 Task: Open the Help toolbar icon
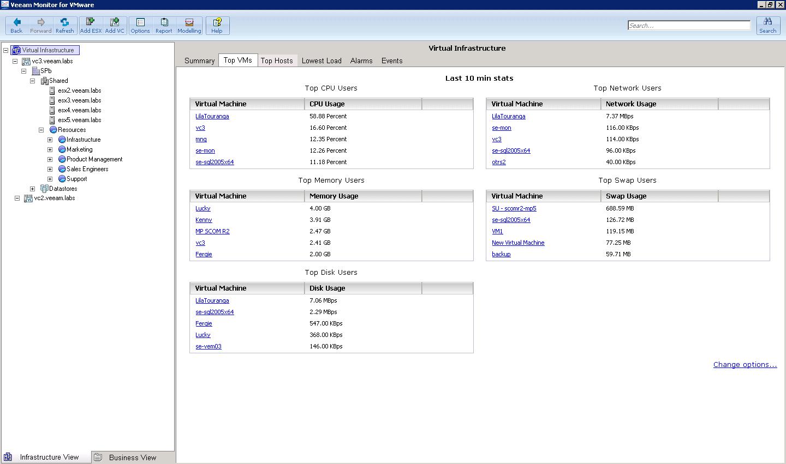(x=217, y=26)
